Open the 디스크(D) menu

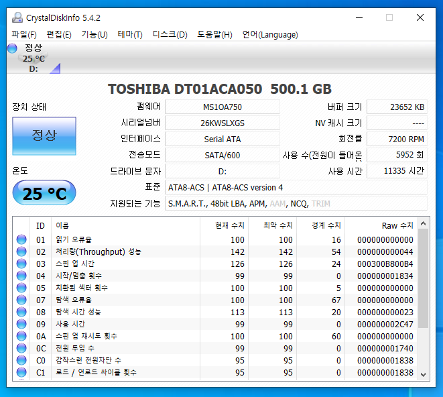pyautogui.click(x=170, y=34)
